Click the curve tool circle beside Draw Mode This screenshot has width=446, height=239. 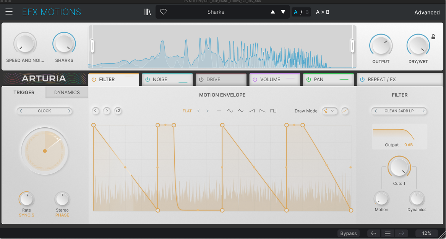click(x=345, y=111)
